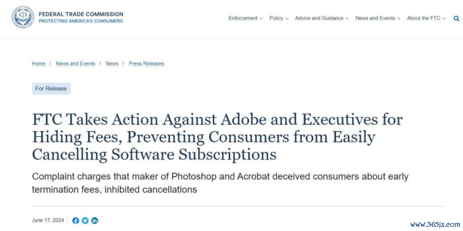The width and height of the screenshot is (463, 231).
Task: Click the Federal Trade Commission site title
Action: 81,14
